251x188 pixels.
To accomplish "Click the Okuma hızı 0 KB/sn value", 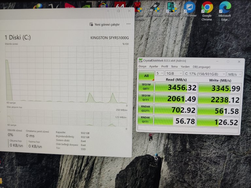I will (x=16, y=145).
